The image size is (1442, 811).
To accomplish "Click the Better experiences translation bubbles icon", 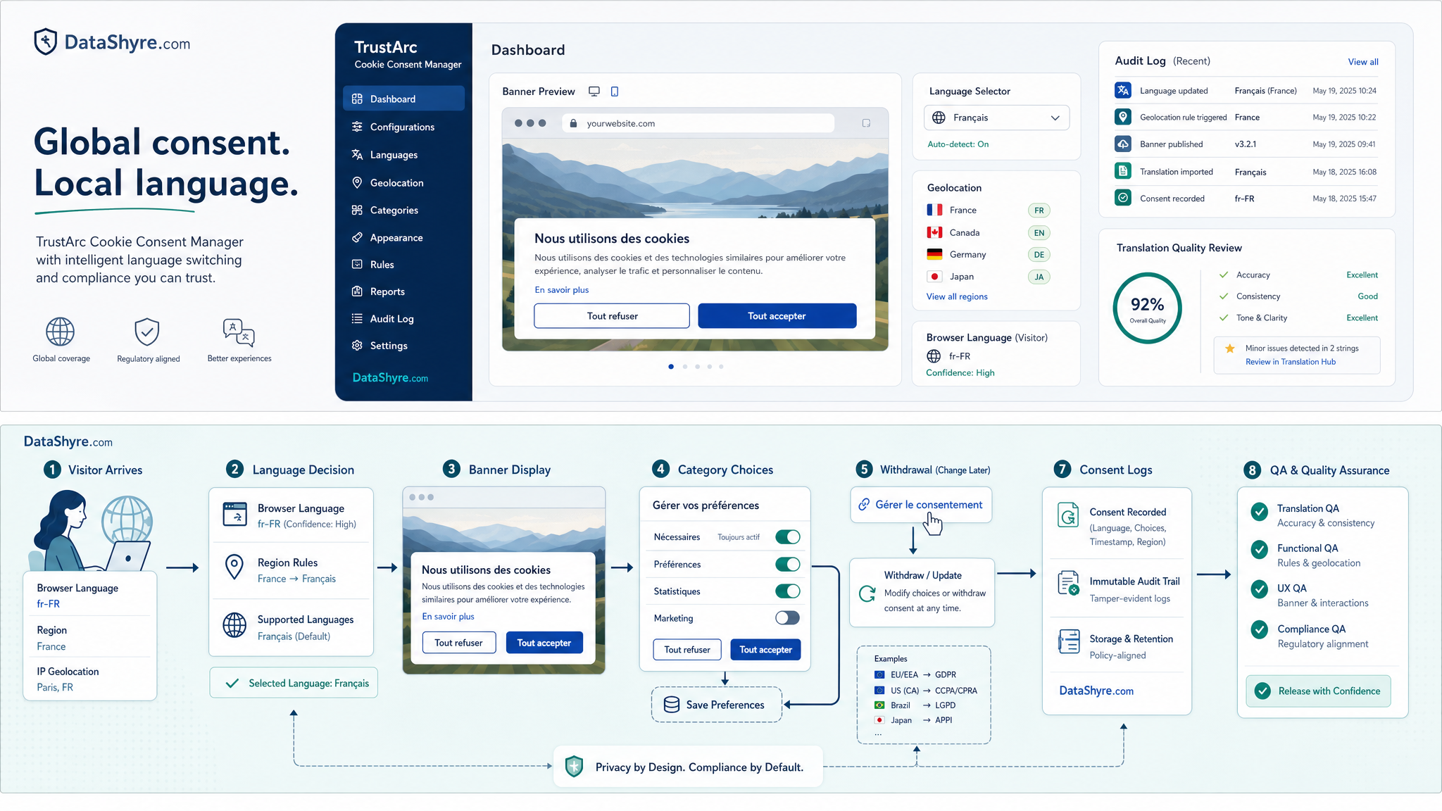I will click(239, 332).
